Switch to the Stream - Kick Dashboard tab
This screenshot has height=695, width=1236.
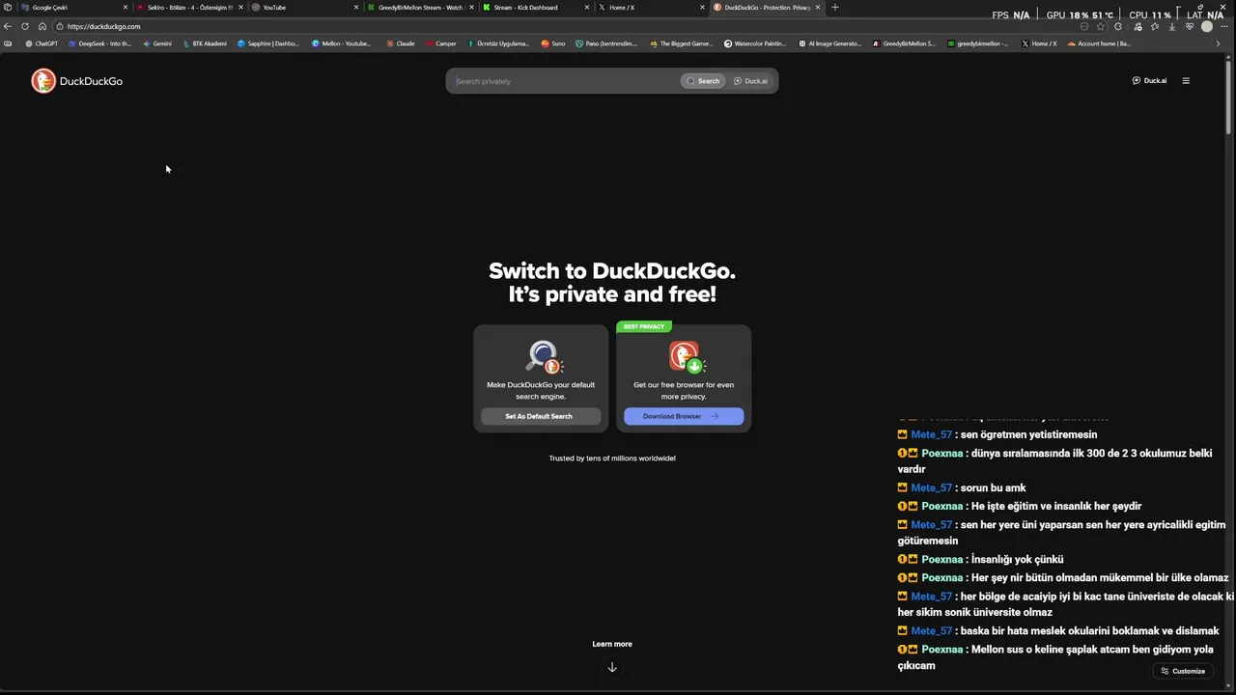pyautogui.click(x=536, y=8)
